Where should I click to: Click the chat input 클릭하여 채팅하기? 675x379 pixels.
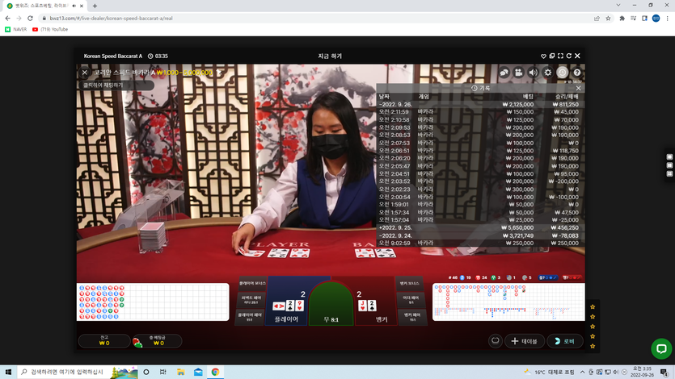[116, 85]
